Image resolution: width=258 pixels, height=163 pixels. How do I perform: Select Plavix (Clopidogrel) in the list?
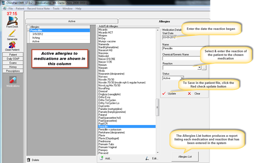(x=108, y=138)
